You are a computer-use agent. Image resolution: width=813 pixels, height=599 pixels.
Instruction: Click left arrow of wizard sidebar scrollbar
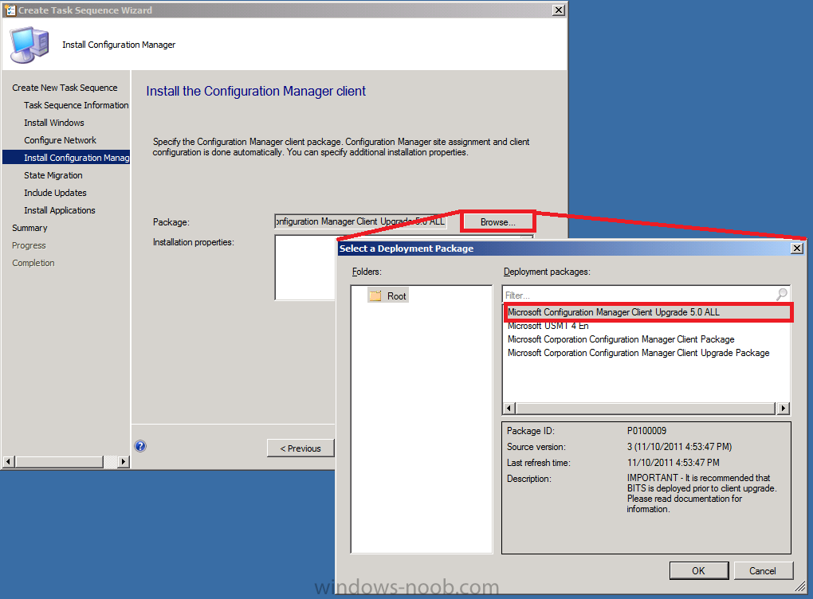[8, 461]
